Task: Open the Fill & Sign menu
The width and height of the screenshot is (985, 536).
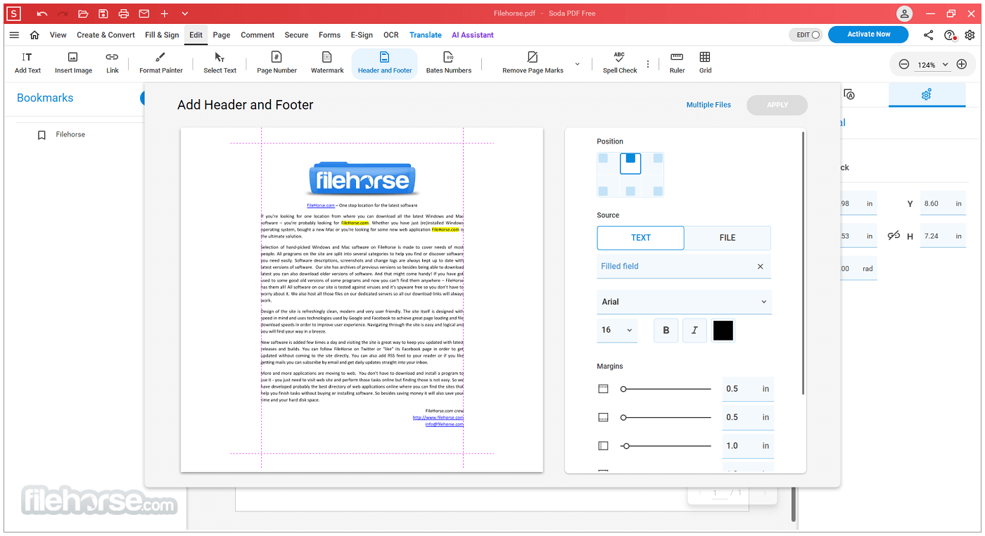Action: coord(162,35)
